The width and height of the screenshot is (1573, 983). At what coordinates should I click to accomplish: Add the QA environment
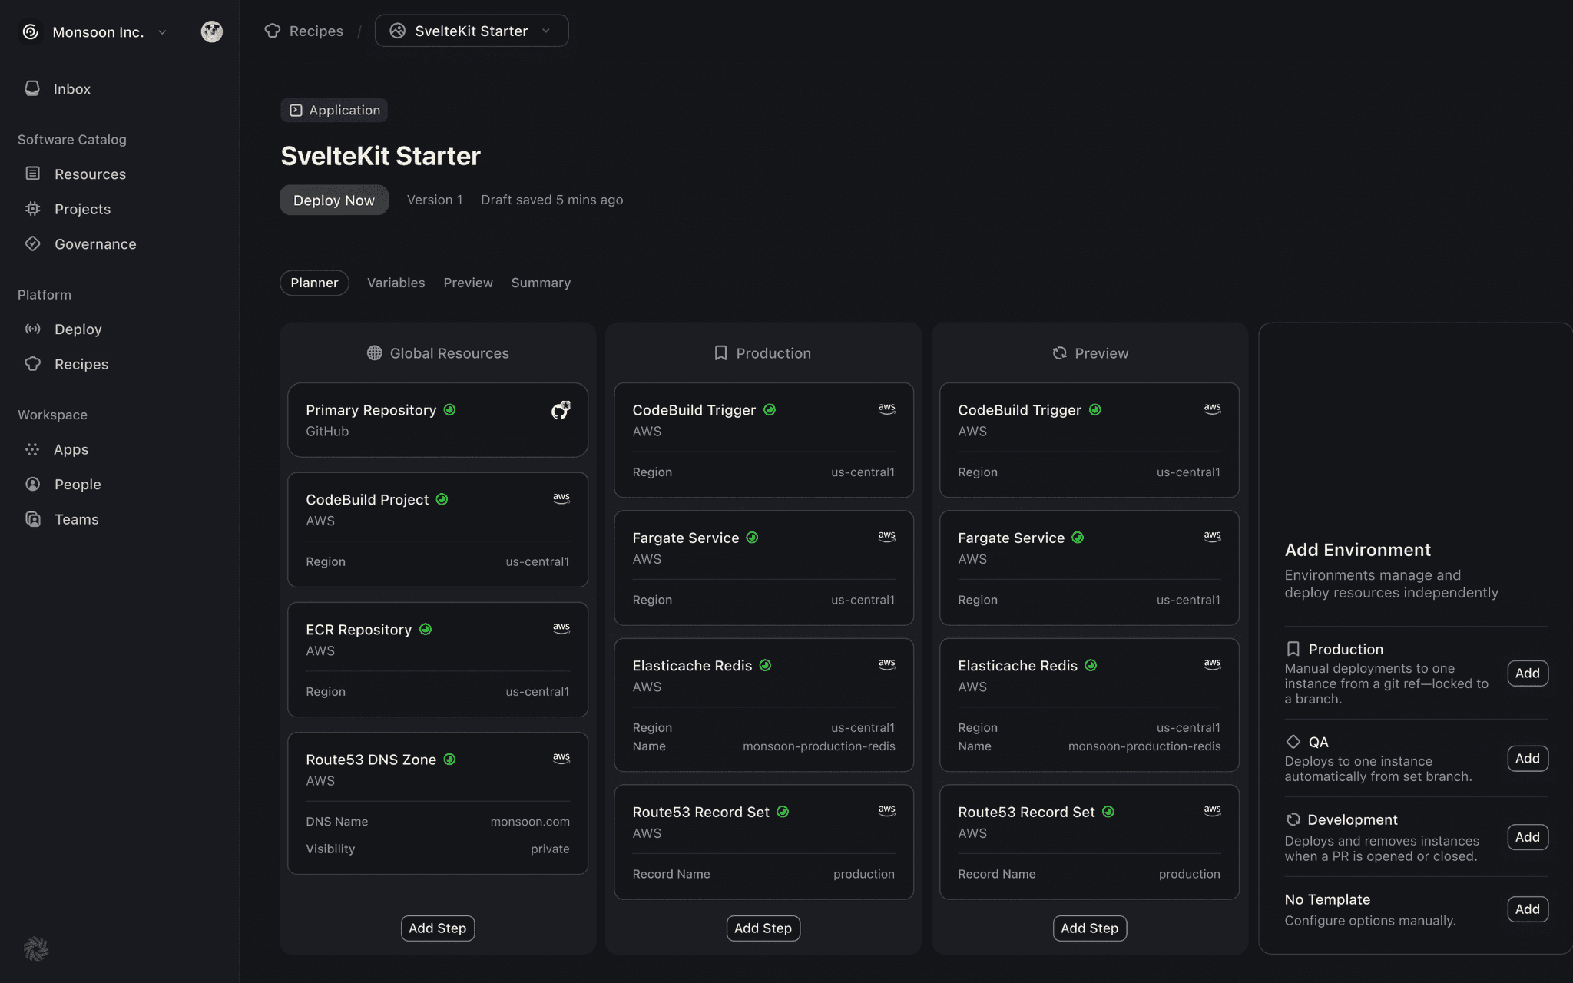[1527, 758]
